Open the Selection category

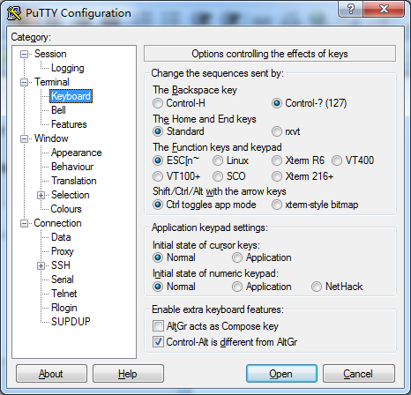(71, 195)
